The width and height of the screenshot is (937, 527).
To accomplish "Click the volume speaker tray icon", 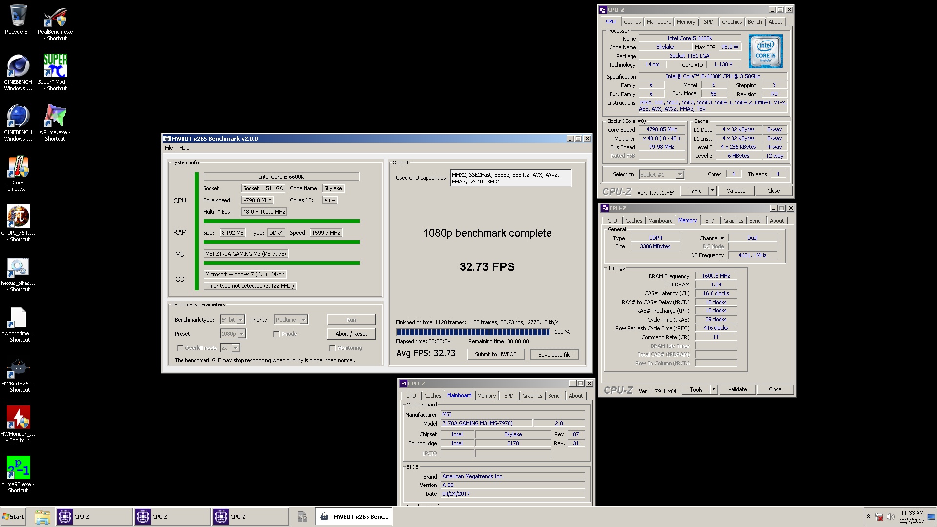I will (x=890, y=517).
